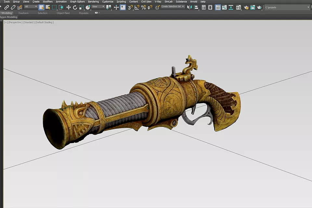312x208 pixels.
Task: Open the Select by Name list icon
Action: (x=48, y=7)
